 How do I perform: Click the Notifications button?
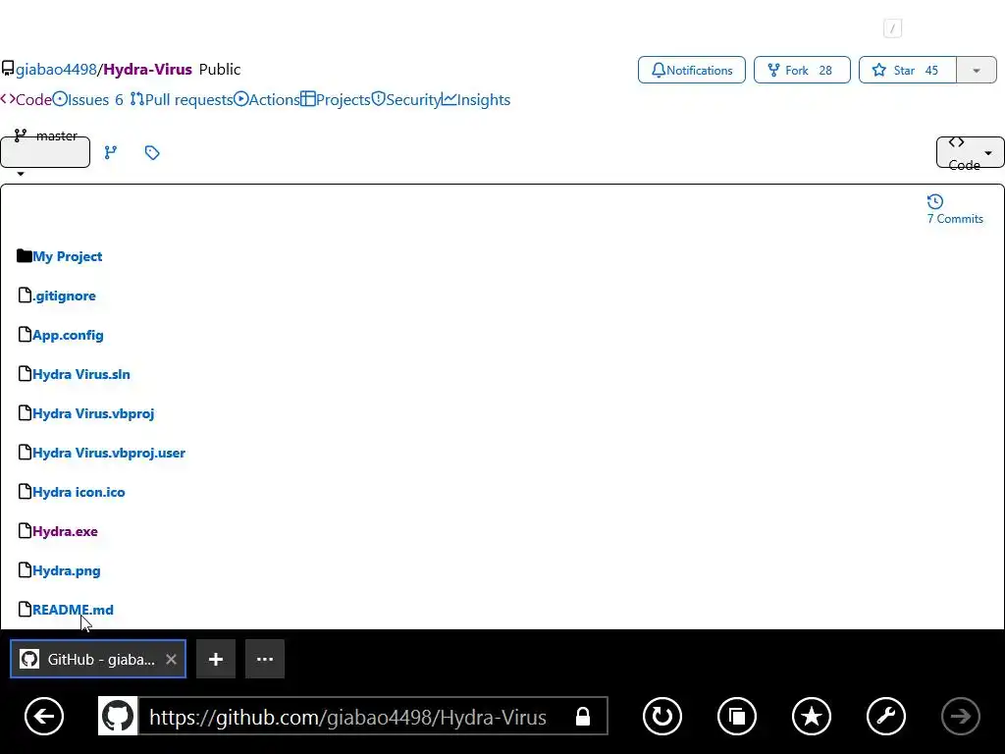(x=692, y=70)
